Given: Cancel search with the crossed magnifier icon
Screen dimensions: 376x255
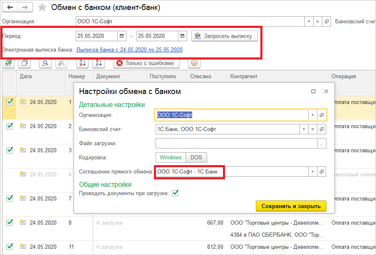Looking at the screenshot, I should (x=62, y=63).
